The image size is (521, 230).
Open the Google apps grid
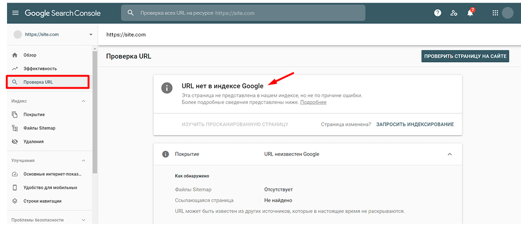(495, 13)
